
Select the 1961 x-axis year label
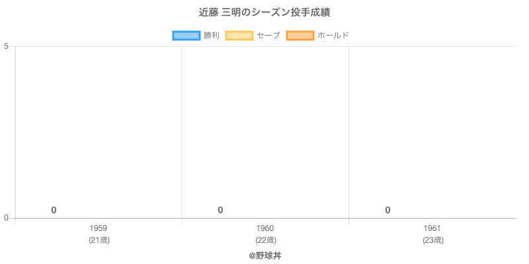pos(432,228)
